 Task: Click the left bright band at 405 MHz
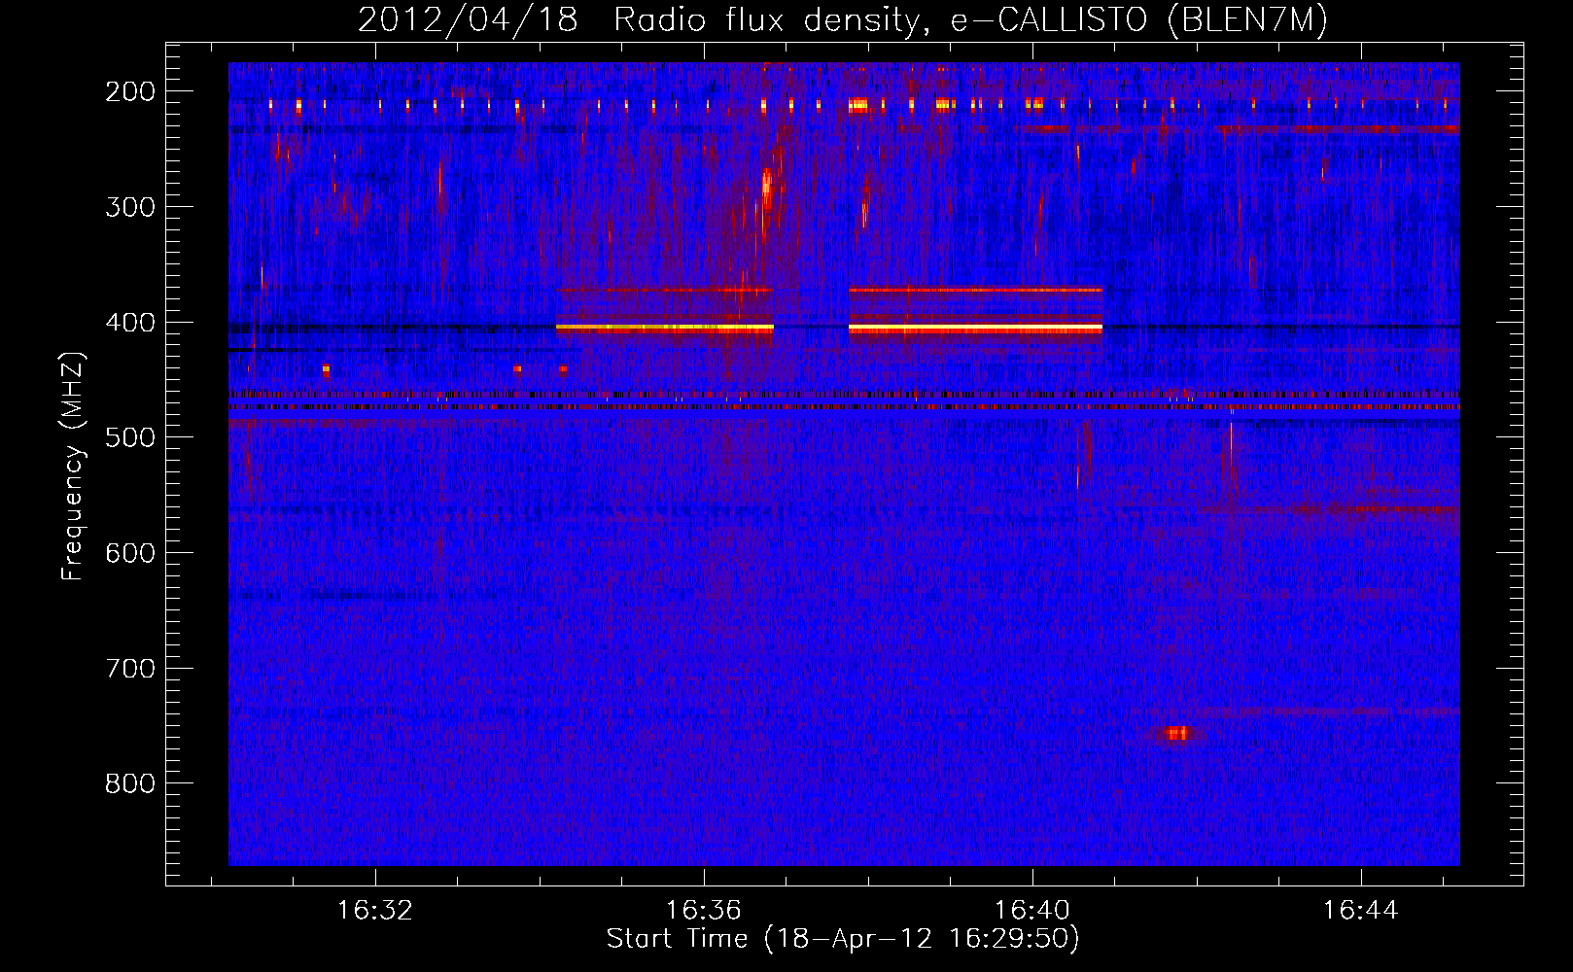tap(665, 329)
